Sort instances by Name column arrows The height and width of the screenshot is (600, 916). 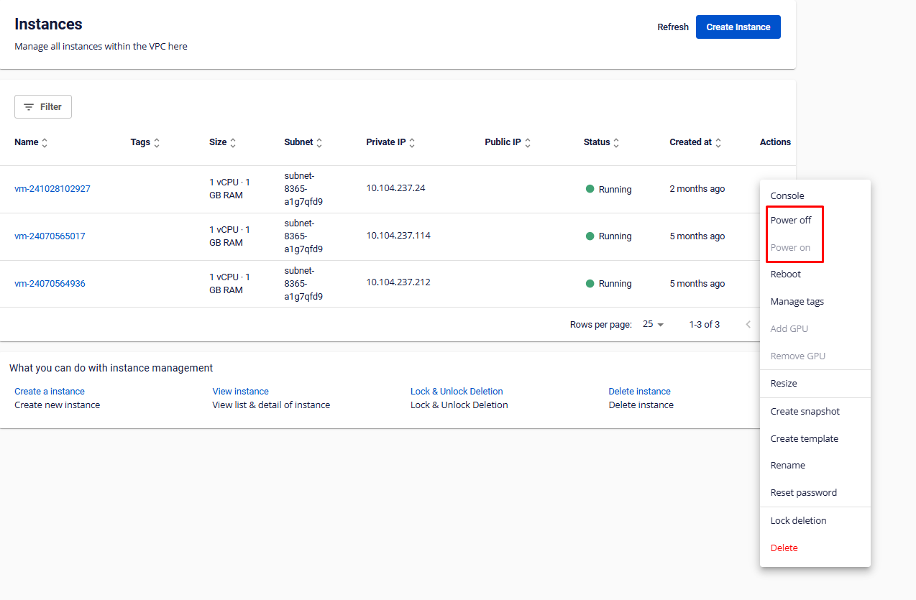point(45,143)
